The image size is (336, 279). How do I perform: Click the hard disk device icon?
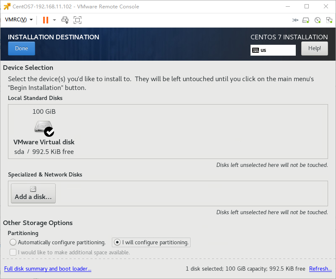(x=306, y=20)
